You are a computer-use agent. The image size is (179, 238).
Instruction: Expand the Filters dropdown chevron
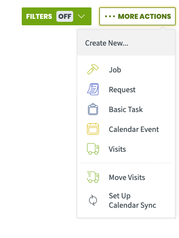coord(81,16)
